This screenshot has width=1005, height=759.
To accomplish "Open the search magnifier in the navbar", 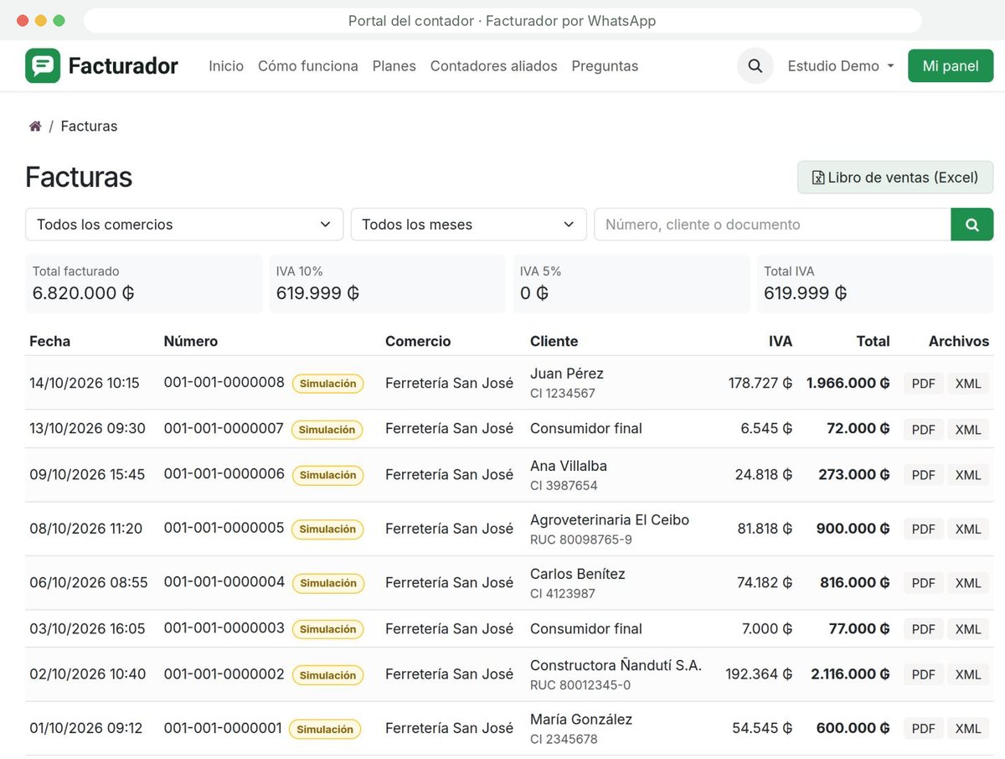I will click(755, 65).
